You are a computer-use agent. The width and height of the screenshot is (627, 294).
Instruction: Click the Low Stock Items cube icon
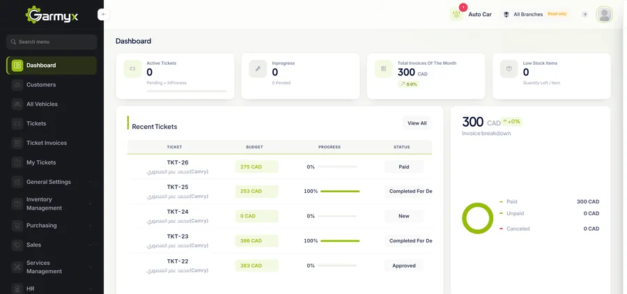point(509,69)
